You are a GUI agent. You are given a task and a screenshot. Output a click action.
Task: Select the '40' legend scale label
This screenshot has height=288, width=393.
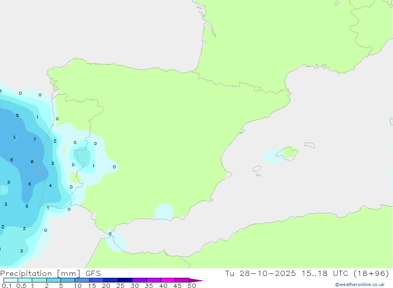coord(163,286)
